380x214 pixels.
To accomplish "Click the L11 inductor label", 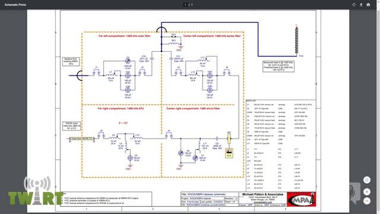I will point(205,144).
